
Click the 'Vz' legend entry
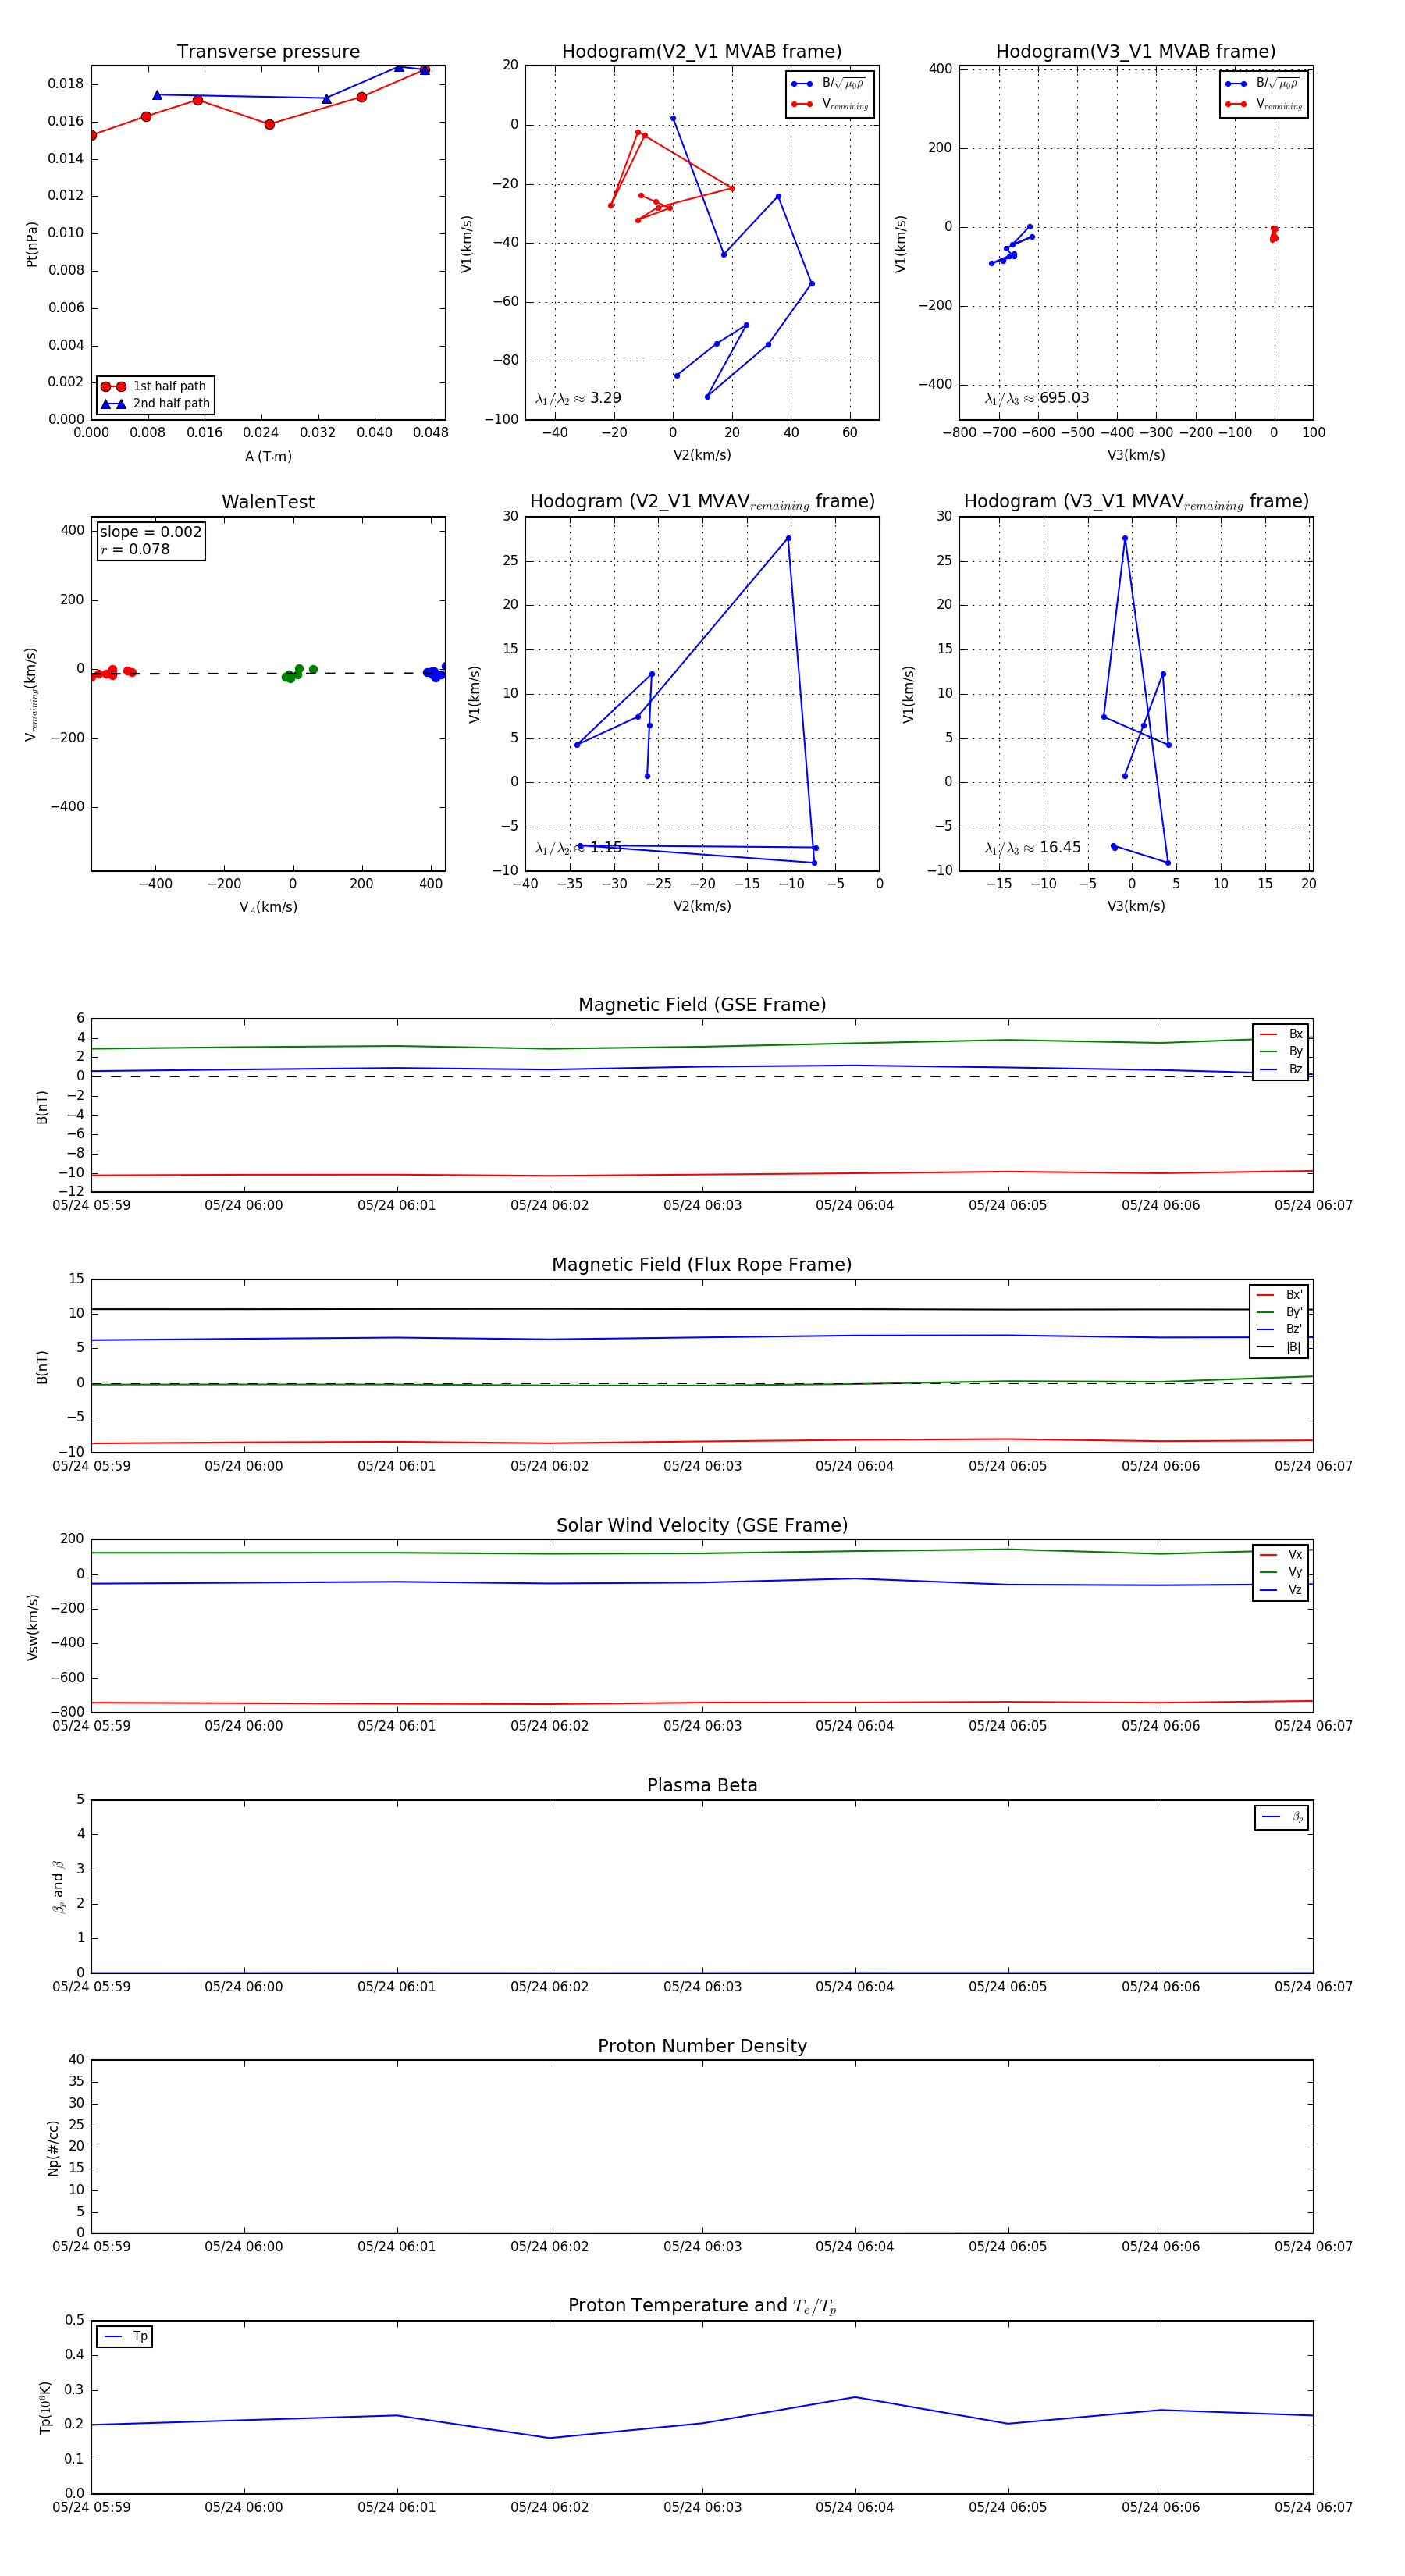[x=1281, y=1590]
